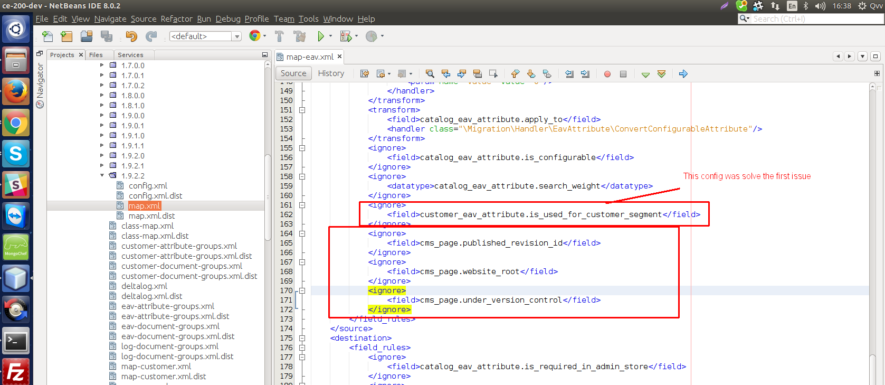Click the New Project toolbar icon
Viewport: 885px width, 385px height.
tap(66, 36)
